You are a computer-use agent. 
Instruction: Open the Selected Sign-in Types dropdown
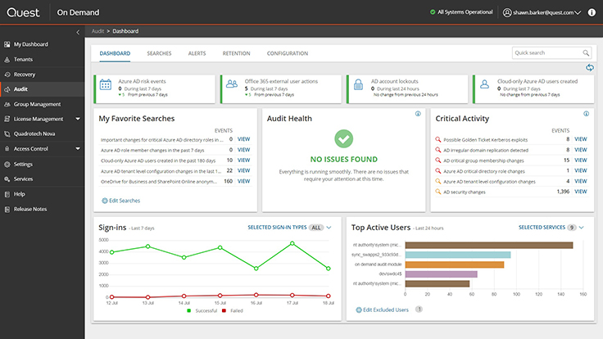point(289,228)
